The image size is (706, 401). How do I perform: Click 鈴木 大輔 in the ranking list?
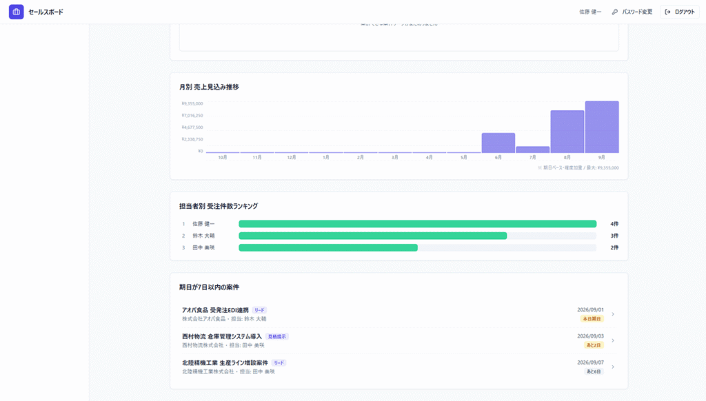coord(203,236)
